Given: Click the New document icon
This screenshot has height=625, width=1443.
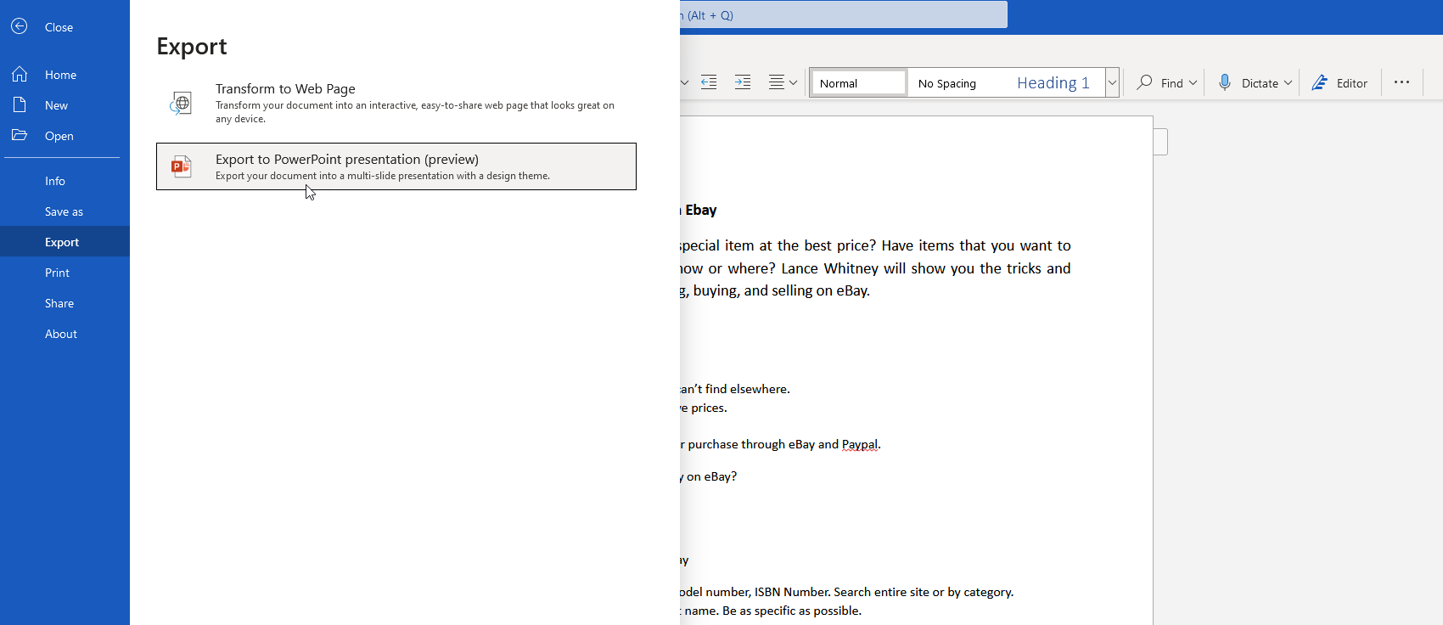Looking at the screenshot, I should click(x=20, y=105).
